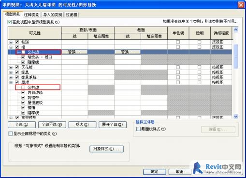Viewport: 246px width, 178px height.
Task: Enable the 截面线样式 checkbox
Action: tap(138, 129)
